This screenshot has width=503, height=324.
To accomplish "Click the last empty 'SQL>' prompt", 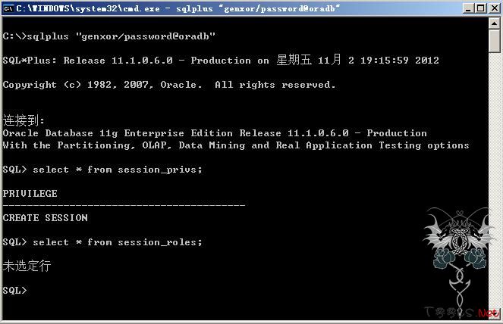I will tap(14, 291).
